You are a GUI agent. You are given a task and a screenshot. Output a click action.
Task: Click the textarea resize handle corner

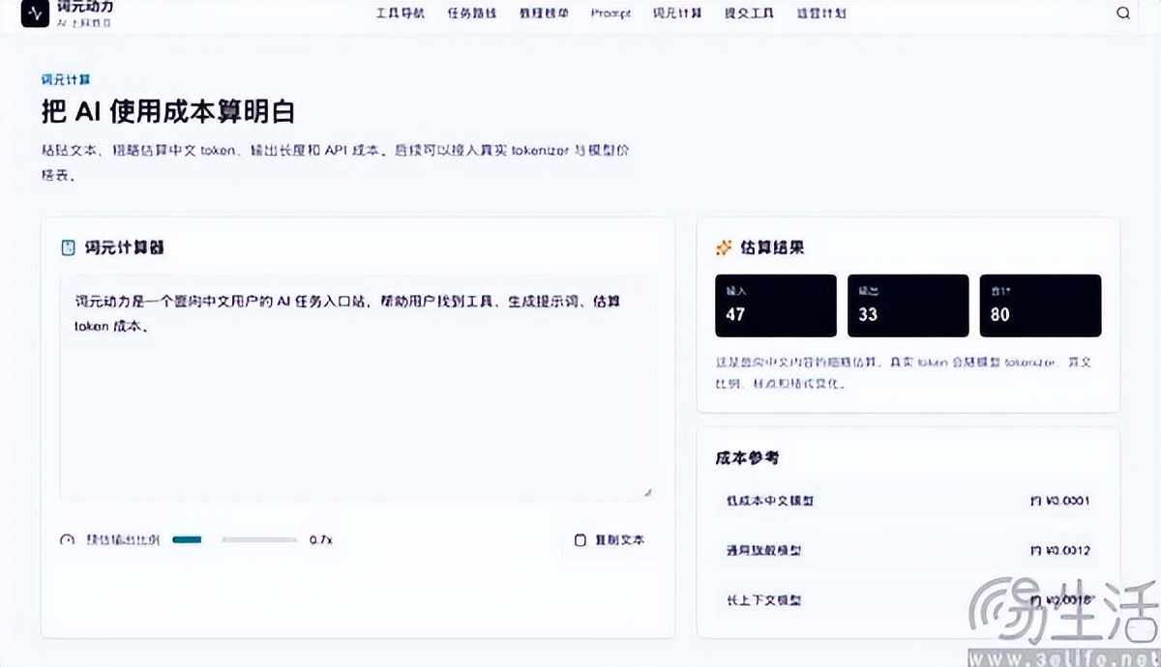[x=647, y=492]
